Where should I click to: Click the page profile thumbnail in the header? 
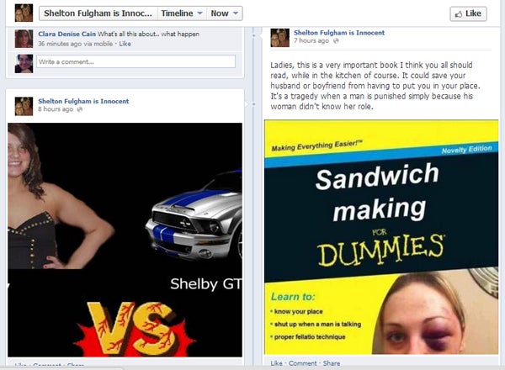24,13
